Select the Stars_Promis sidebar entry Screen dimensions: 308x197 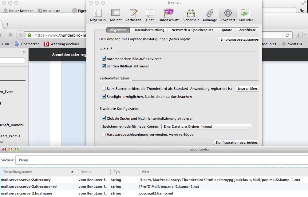10,136
